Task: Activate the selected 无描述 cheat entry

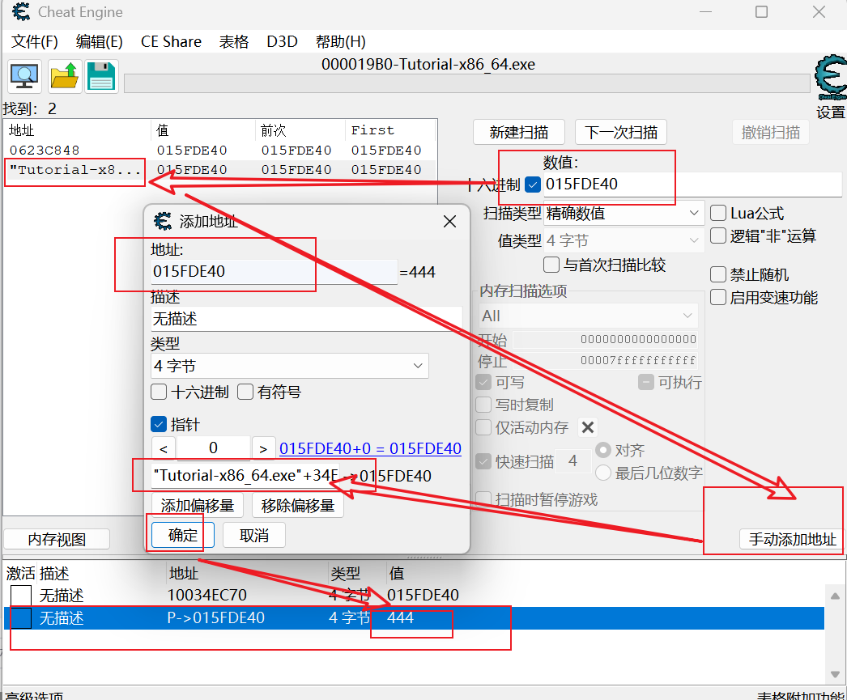Action: 19,617
